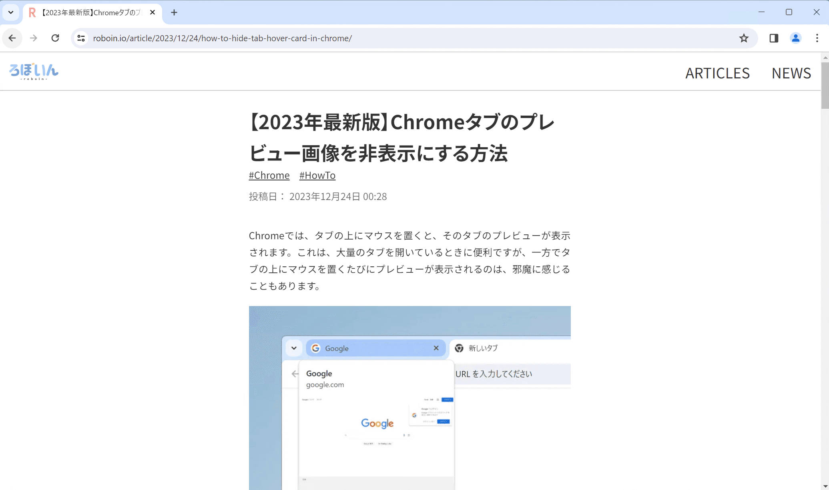Reload the current page
829x490 pixels.
pos(55,38)
